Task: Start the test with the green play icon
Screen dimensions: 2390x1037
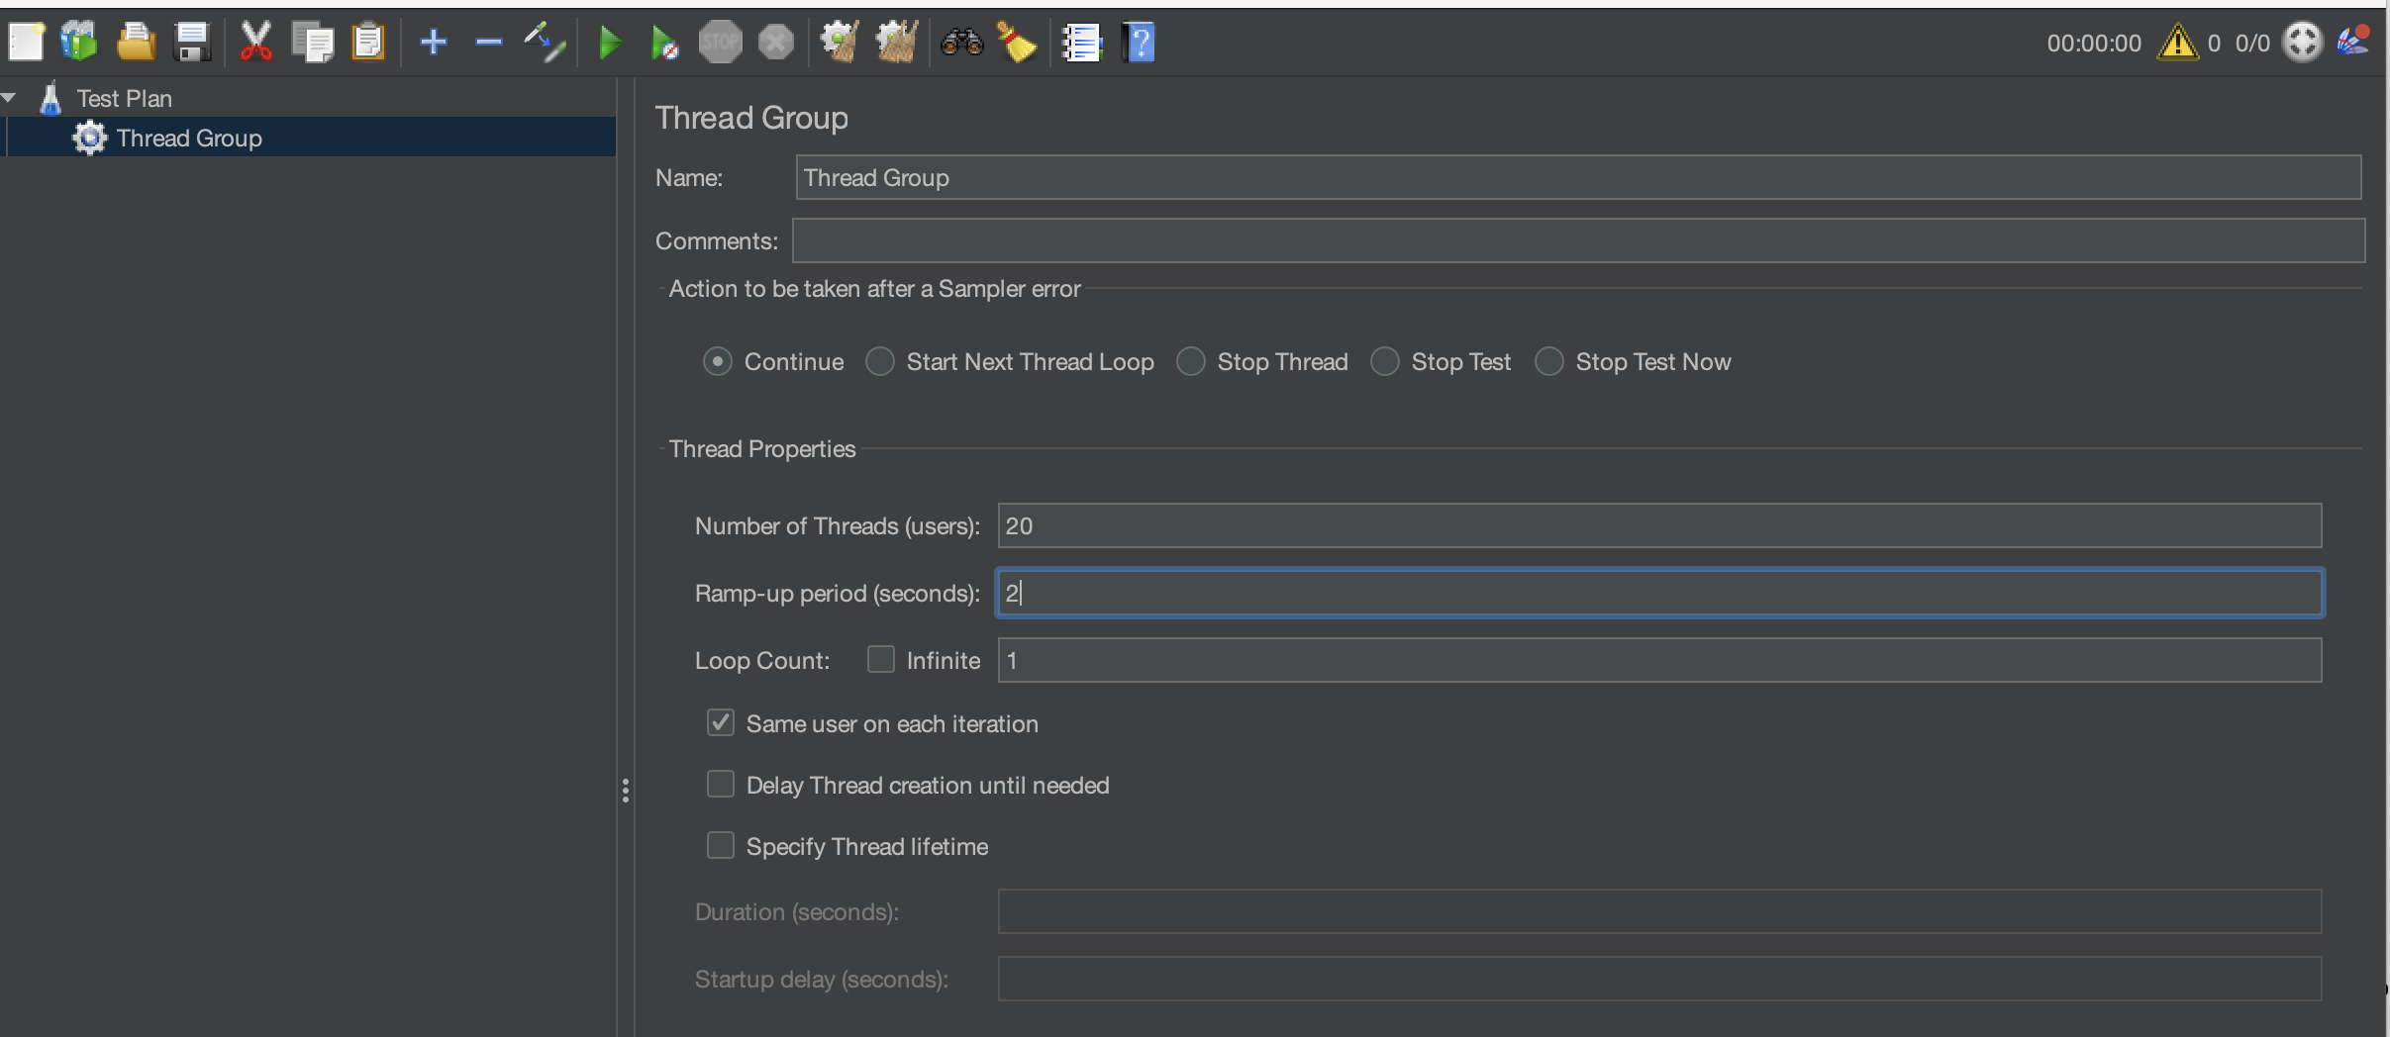Action: [610, 43]
